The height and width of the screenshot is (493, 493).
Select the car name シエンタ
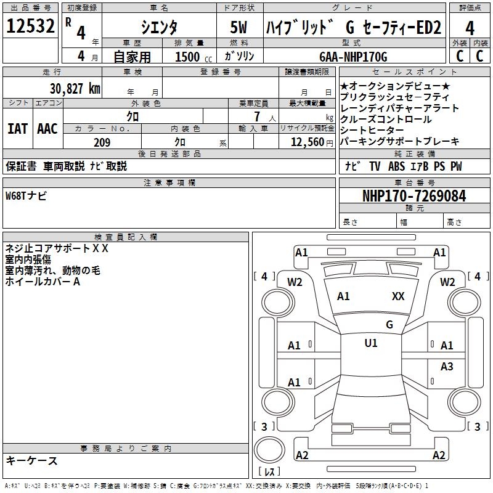pos(159,27)
